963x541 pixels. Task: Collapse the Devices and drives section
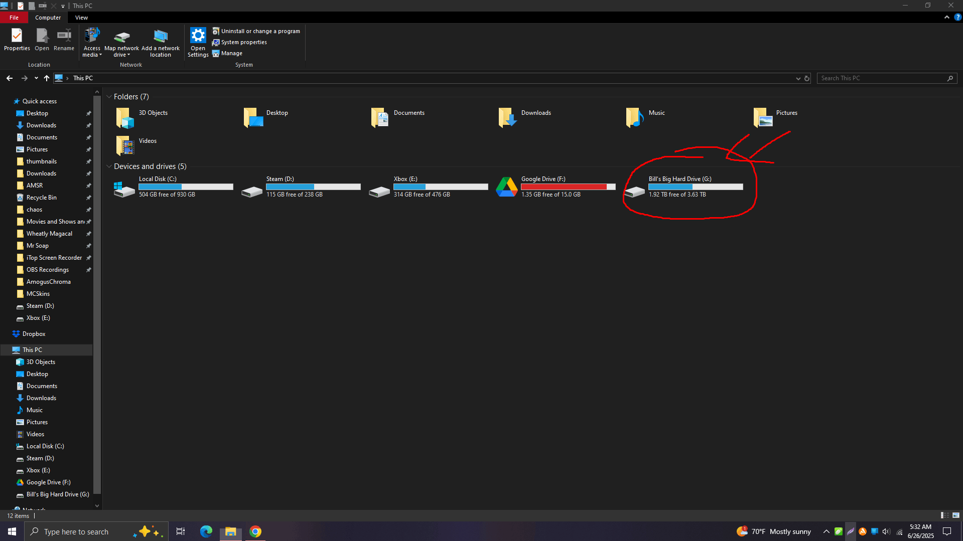click(109, 166)
